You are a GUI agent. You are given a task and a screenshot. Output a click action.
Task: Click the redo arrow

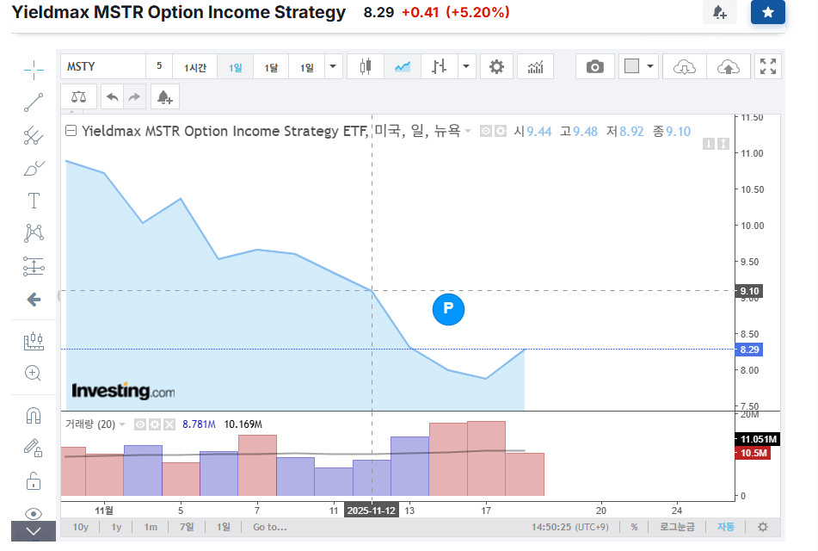pyautogui.click(x=134, y=97)
